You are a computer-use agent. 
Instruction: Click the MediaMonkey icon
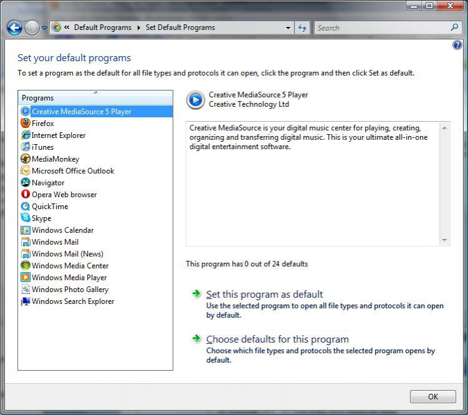pos(26,159)
